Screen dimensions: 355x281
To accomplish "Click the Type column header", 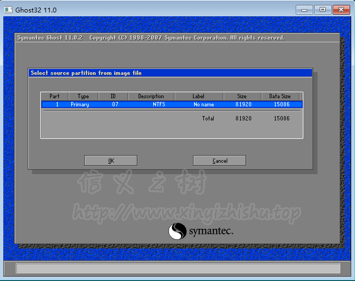I will (83, 97).
